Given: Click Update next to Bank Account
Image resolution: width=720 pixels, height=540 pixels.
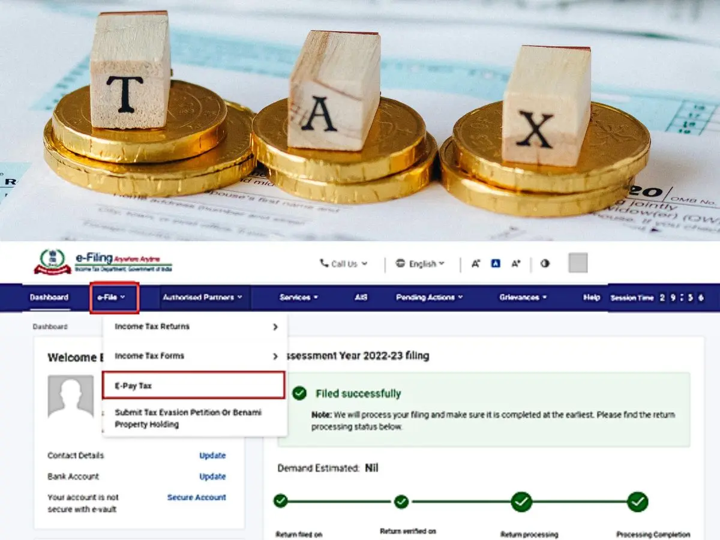Looking at the screenshot, I should [212, 476].
